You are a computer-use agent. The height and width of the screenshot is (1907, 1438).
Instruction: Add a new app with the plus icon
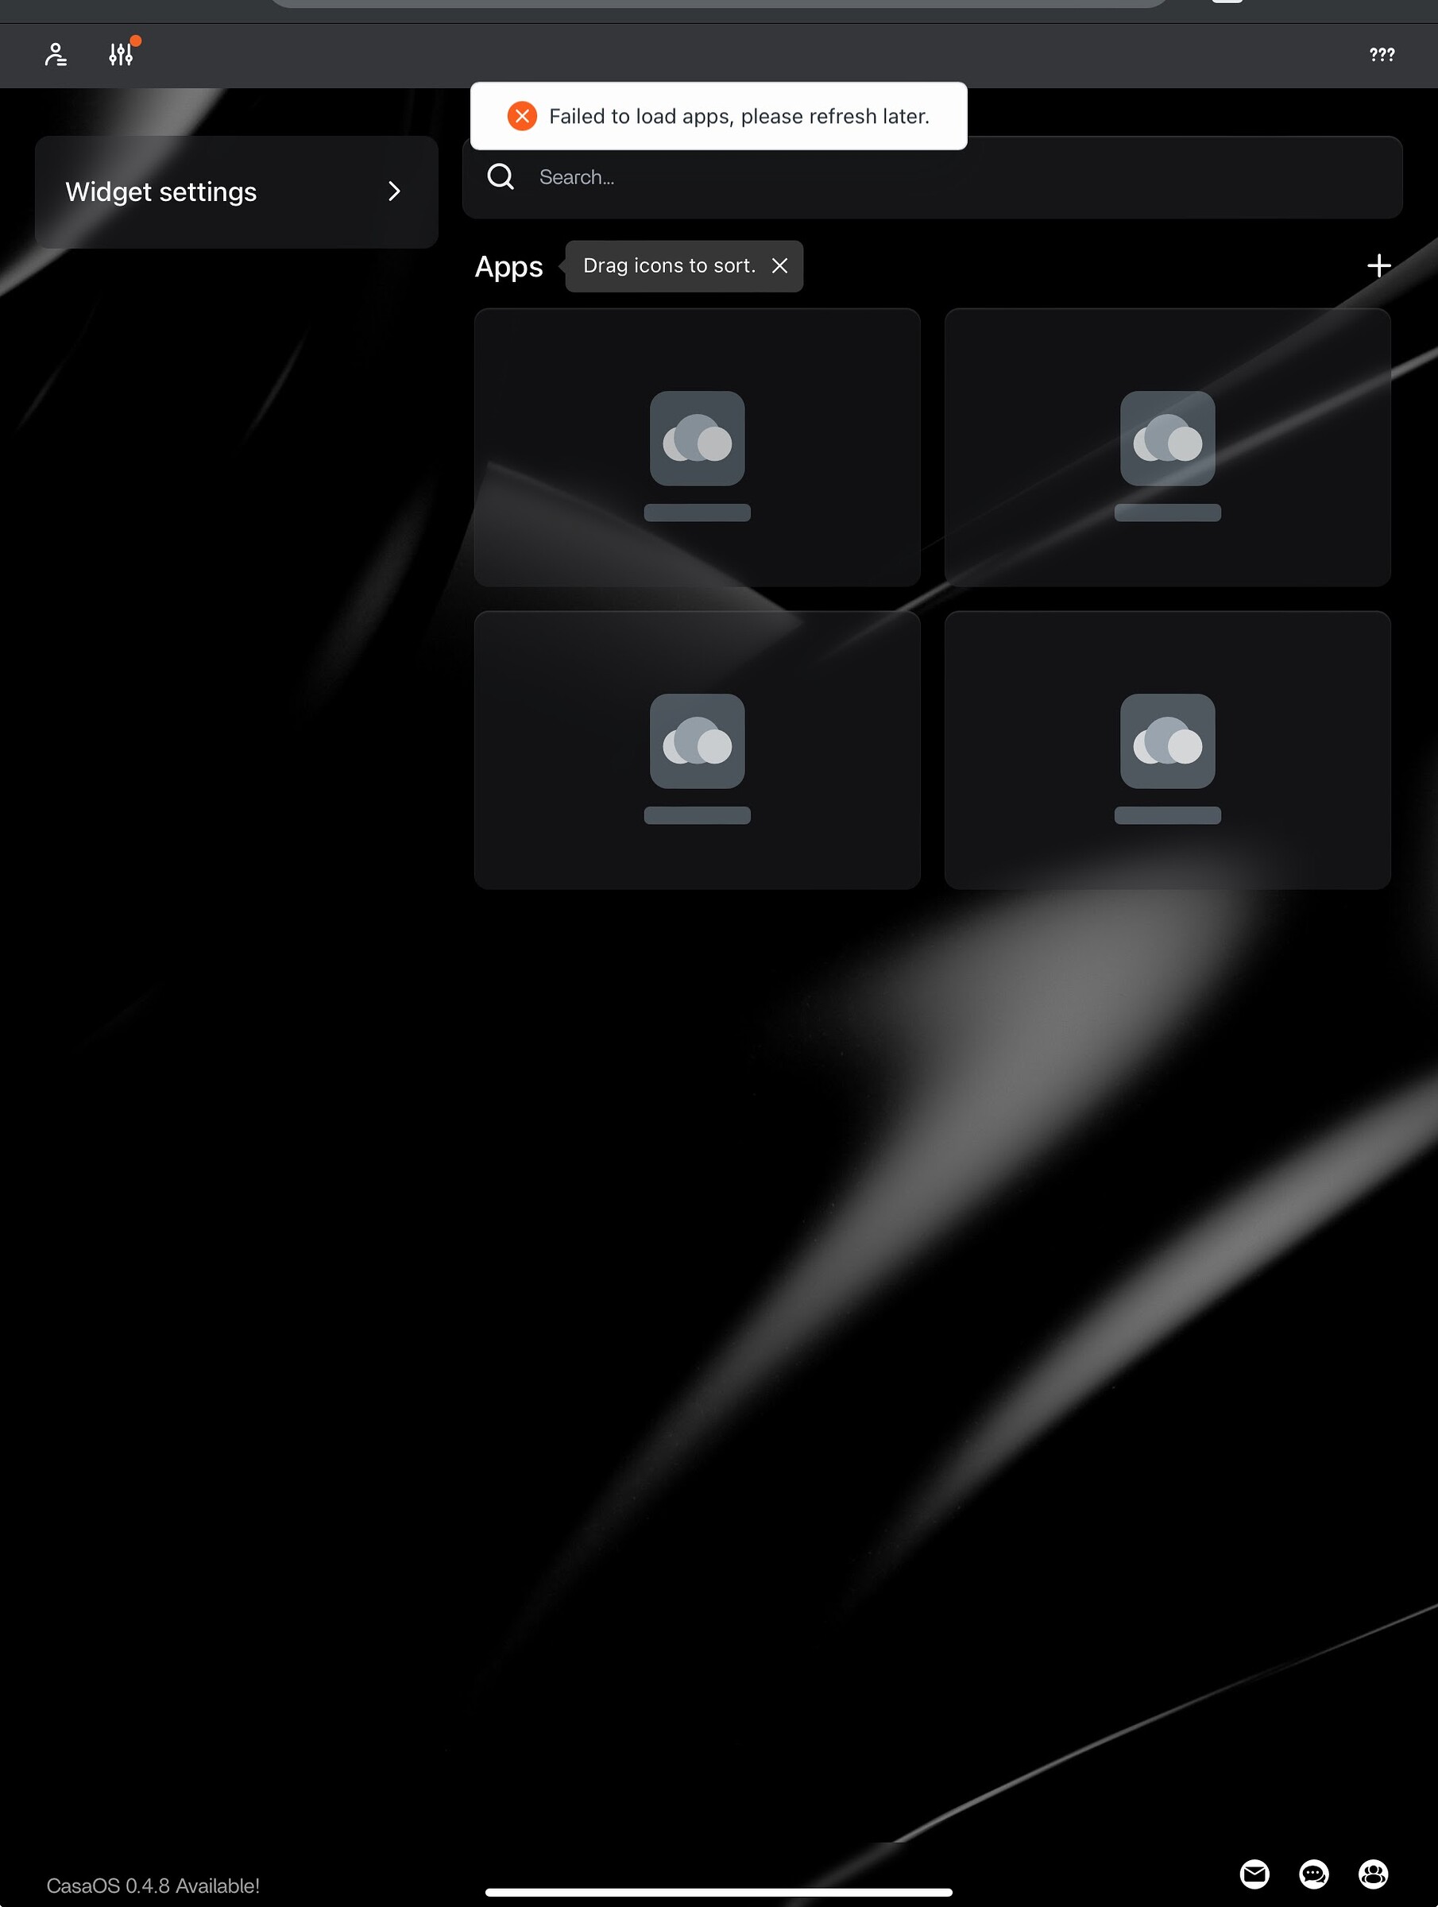[x=1378, y=265]
